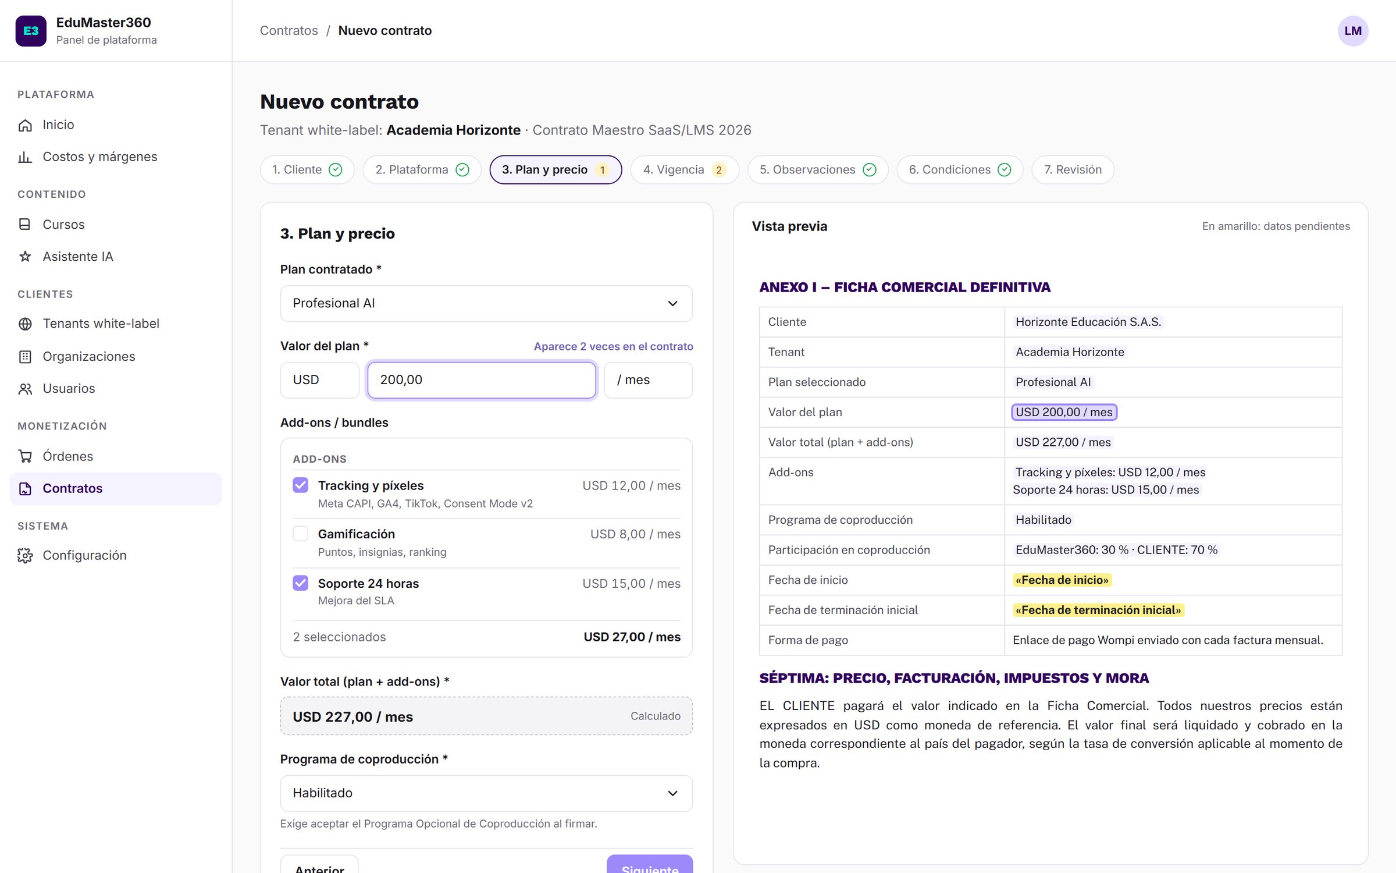Go to step 2. Plataforma
This screenshot has width=1396, height=873.
[422, 170]
